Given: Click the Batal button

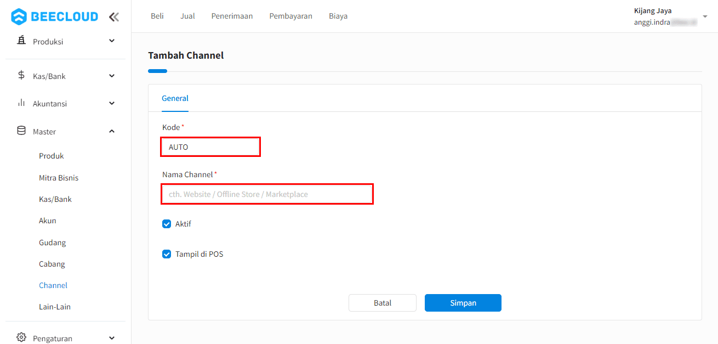Looking at the screenshot, I should [382, 303].
